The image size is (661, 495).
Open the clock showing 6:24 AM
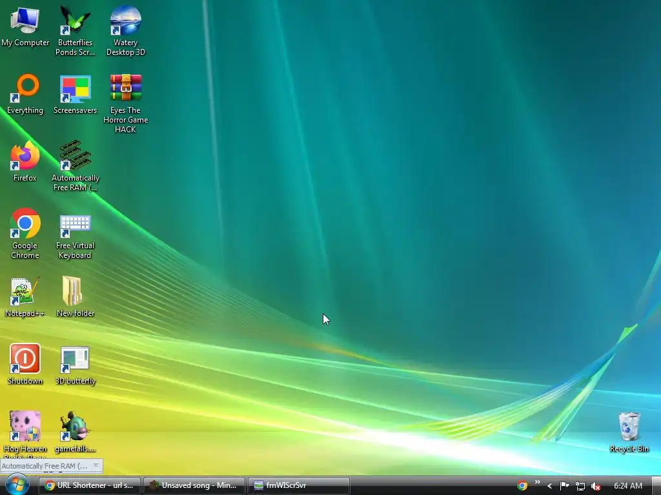(627, 486)
